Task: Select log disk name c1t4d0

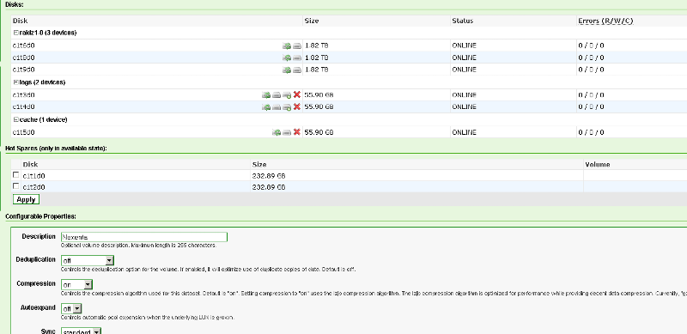Action: pyautogui.click(x=24, y=107)
